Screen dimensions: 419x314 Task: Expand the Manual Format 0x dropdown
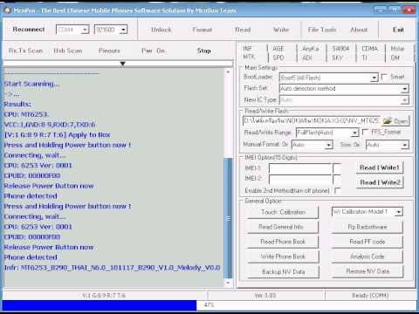tap(328, 145)
